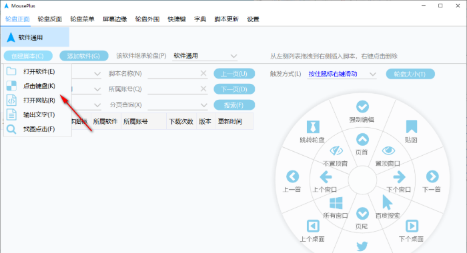Open the 脚本更新 tab
Viewport: 467px width, 253px height.
coord(226,19)
